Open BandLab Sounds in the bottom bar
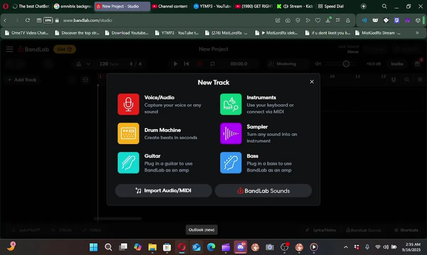This screenshot has height=255, width=427. coord(364,230)
